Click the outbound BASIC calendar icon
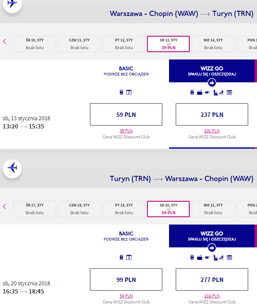This screenshot has width=257, height=306. pos(129,92)
